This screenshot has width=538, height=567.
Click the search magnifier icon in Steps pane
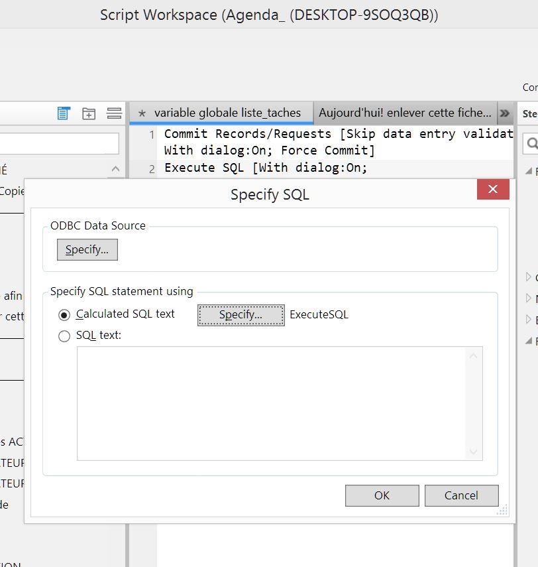pyautogui.click(x=532, y=143)
